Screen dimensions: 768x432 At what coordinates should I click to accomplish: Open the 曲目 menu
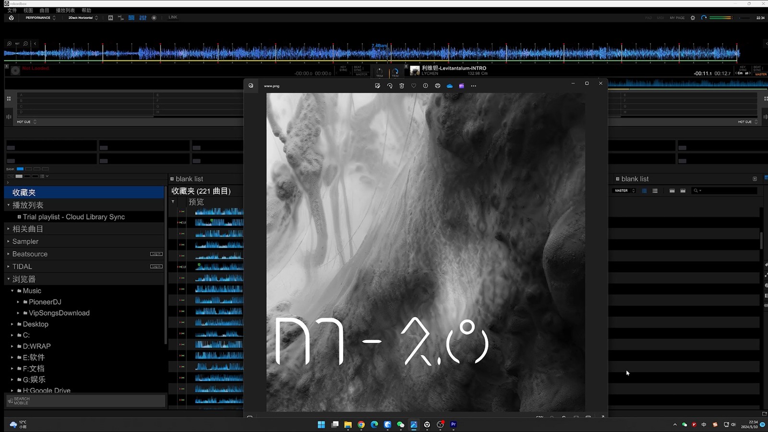pyautogui.click(x=44, y=10)
